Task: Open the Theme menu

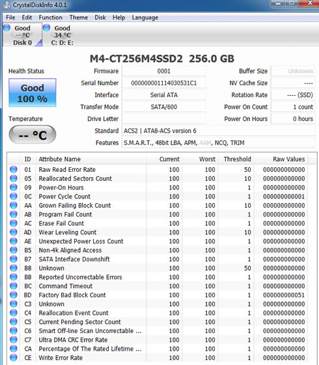Action: [79, 18]
